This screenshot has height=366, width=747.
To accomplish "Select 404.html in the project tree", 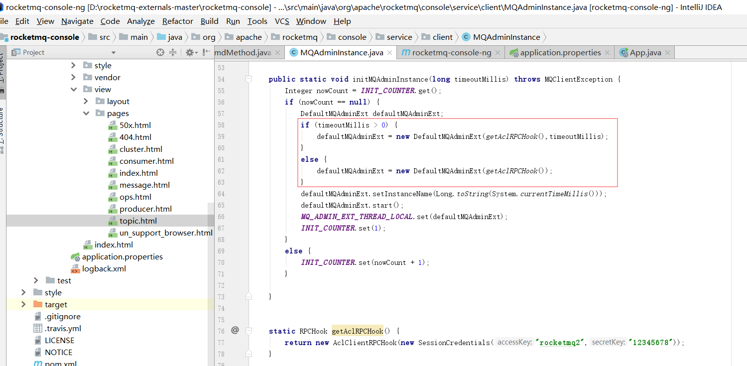I will pyautogui.click(x=130, y=137).
